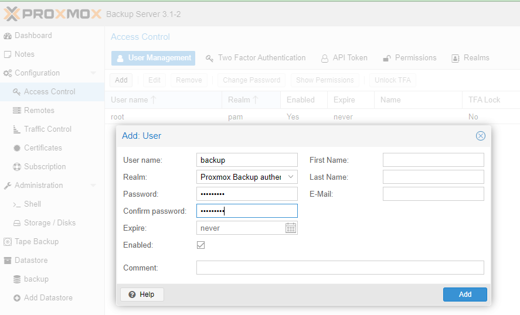
Task: Sort by User name column
Action: pos(163,100)
